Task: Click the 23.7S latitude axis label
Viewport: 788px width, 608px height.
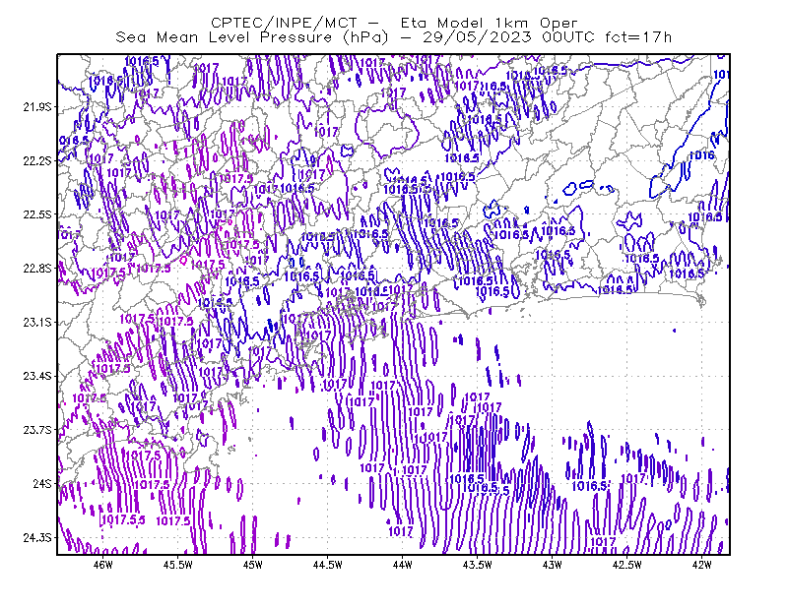Action: (x=37, y=430)
